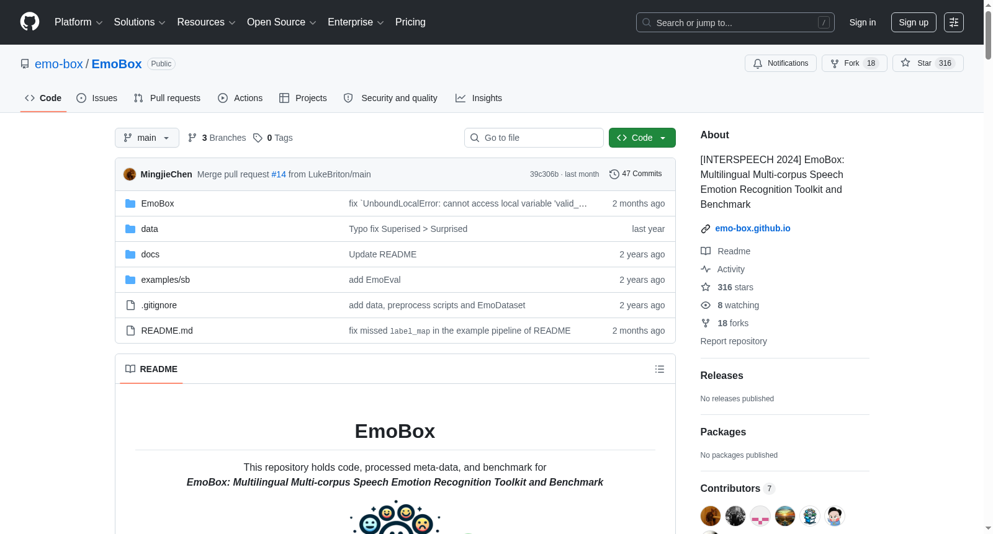The height and width of the screenshot is (534, 993).
Task: Expand the Platform menu
Action: point(79,22)
